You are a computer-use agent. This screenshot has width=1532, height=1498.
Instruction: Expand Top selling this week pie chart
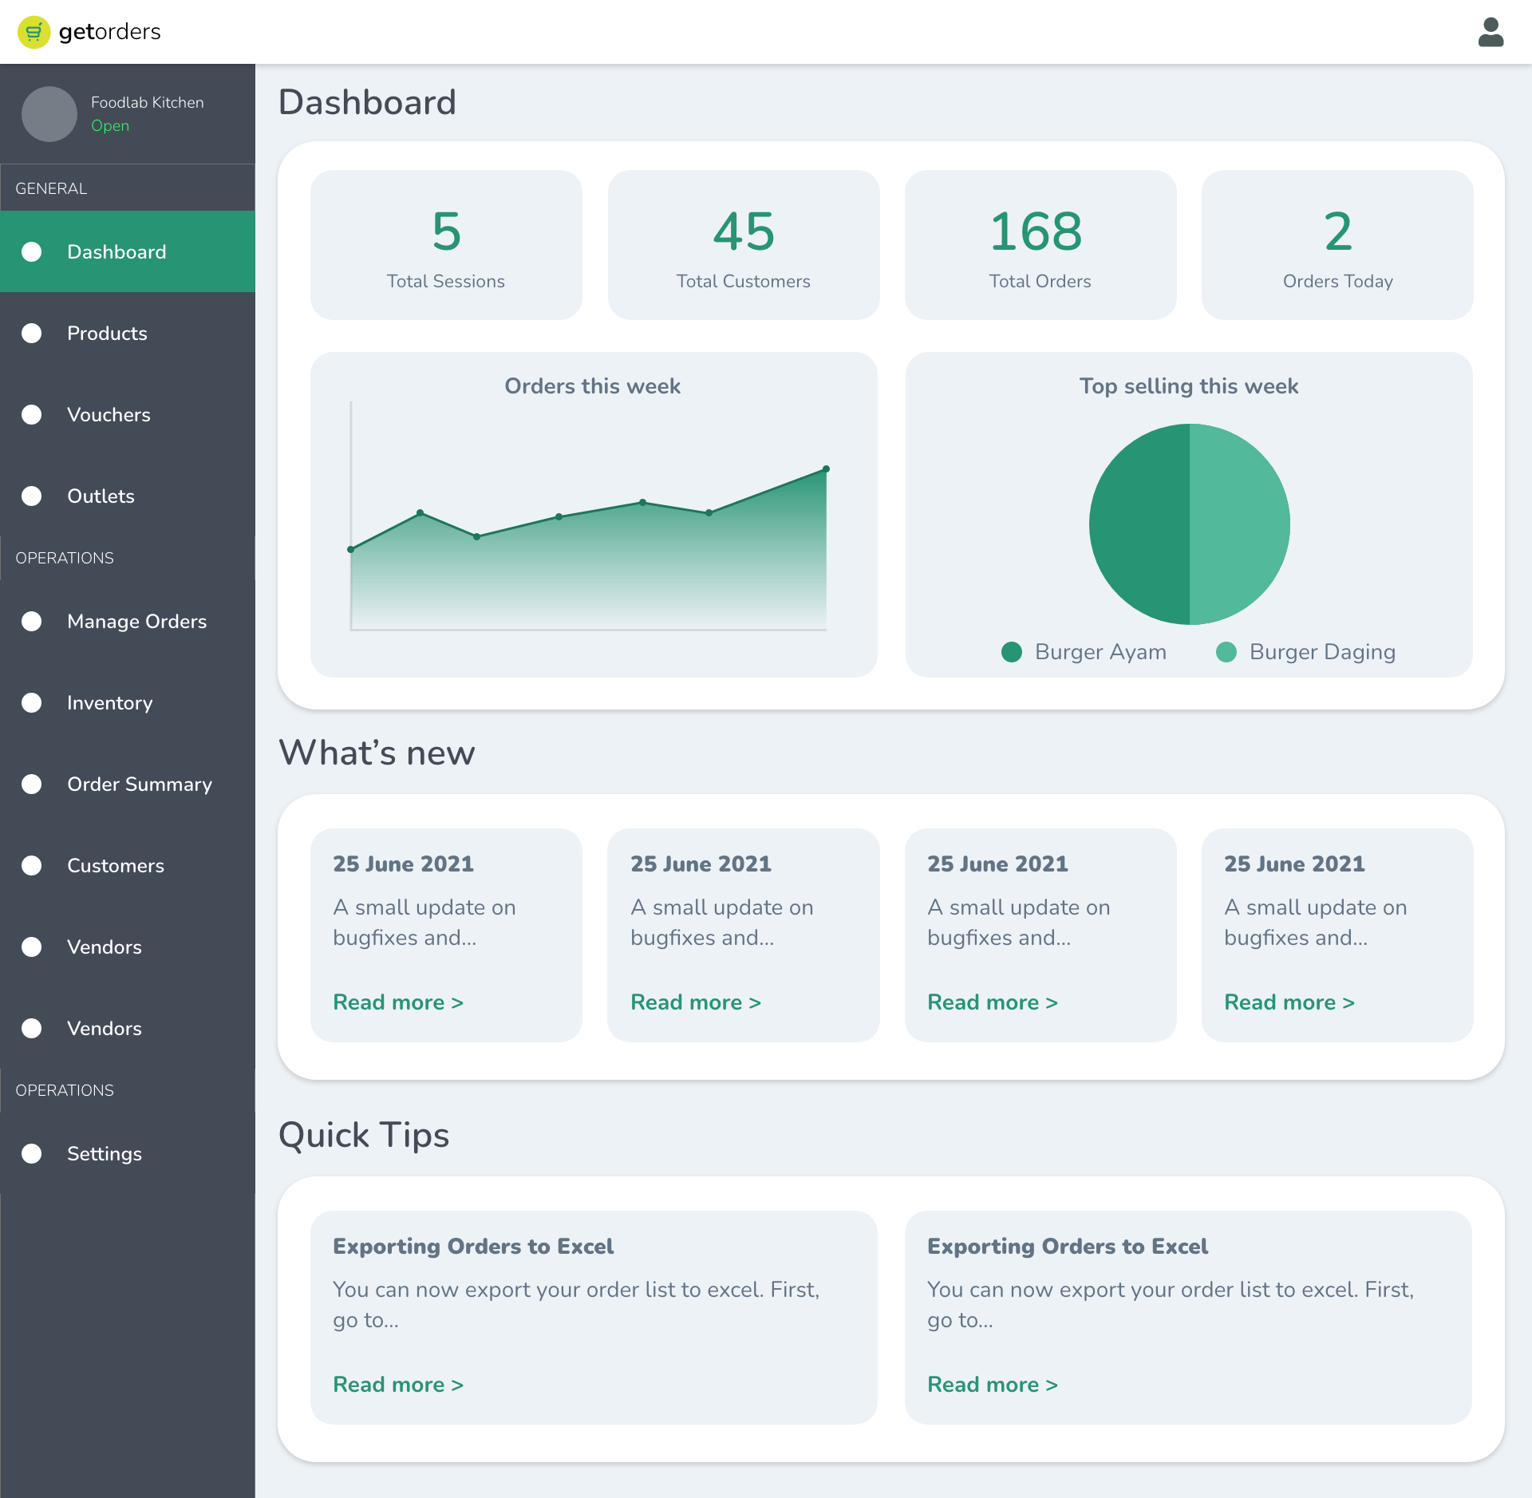1189,524
